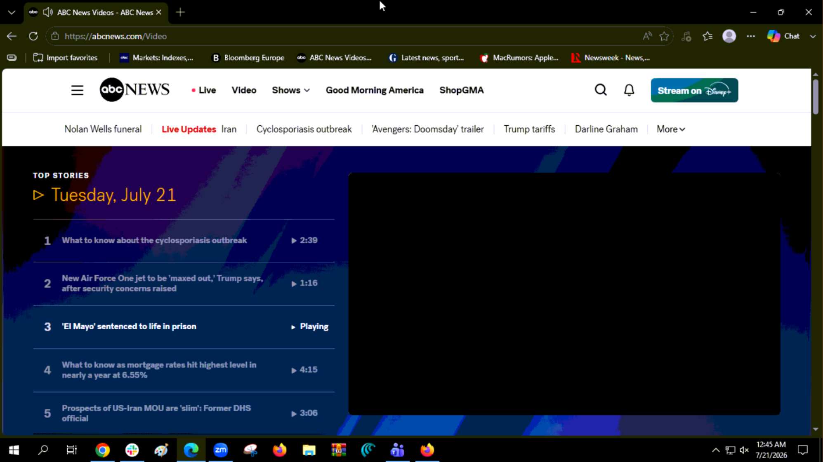Open taskbar Search
The height and width of the screenshot is (462, 823).
point(43,450)
